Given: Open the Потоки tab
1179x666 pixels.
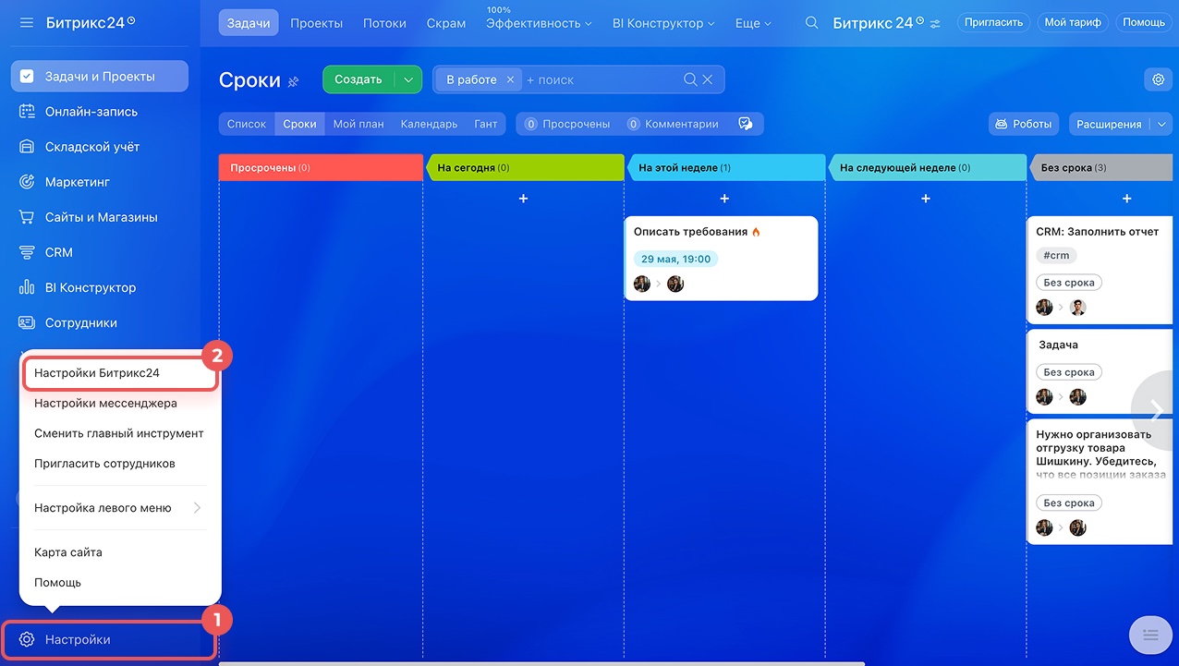Looking at the screenshot, I should [384, 23].
